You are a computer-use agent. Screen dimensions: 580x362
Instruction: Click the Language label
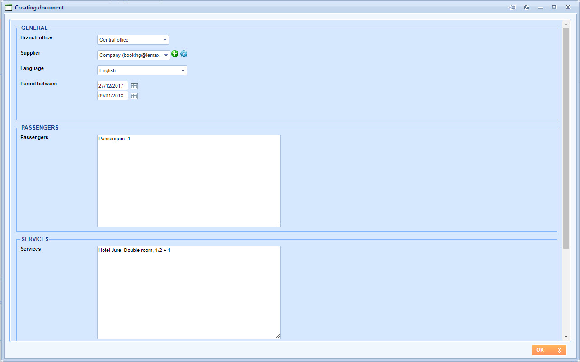[x=32, y=68]
